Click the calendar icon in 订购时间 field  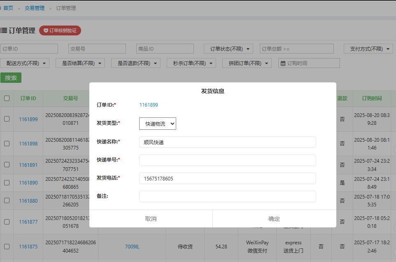click(x=283, y=63)
